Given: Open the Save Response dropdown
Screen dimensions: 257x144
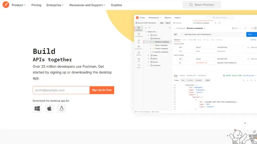Looking at the screenshot, I should (x=250, y=76).
